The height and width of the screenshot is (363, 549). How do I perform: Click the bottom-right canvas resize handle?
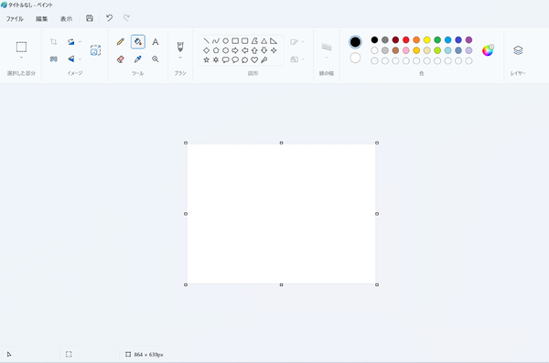click(377, 284)
